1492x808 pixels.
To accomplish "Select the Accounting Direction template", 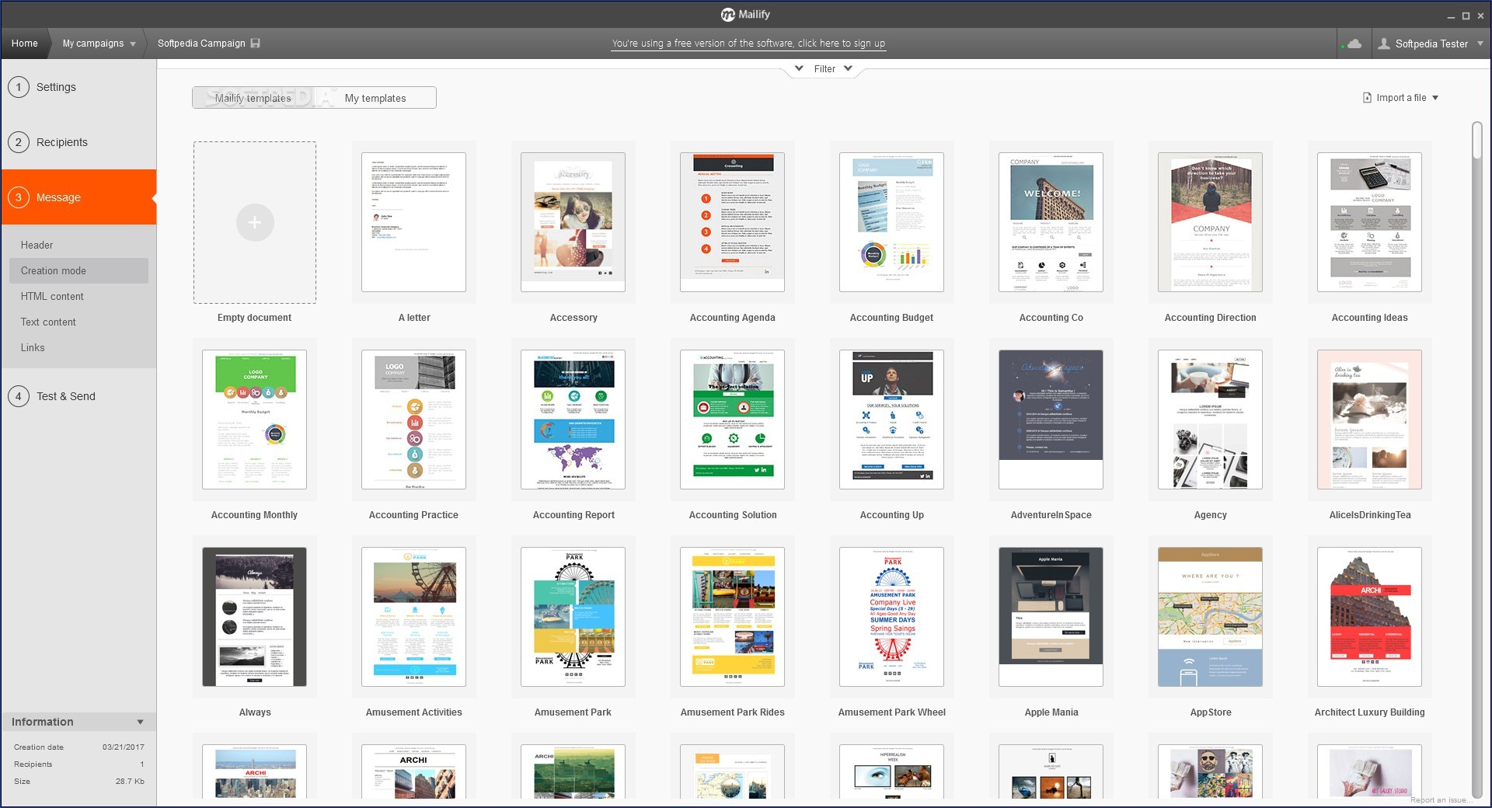I will pos(1210,222).
